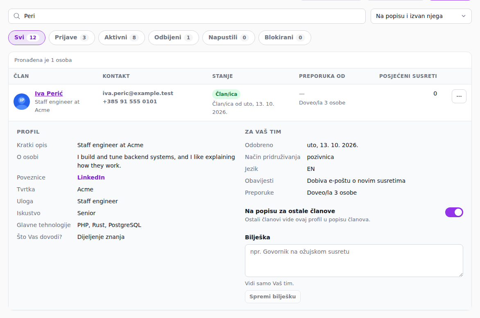Show the Aktivni members tab
Image resolution: width=480 pixels, height=318 pixels.
(x=121, y=38)
